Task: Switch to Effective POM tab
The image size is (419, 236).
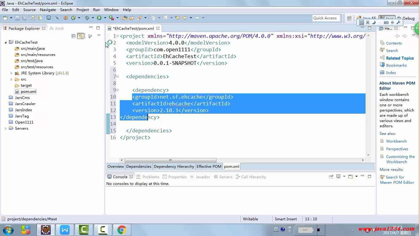Action: (209, 166)
